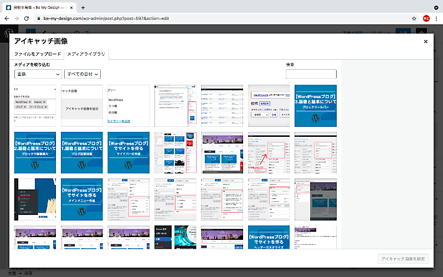Viewport: 443px width, 277px height.
Task: Pick the 1.基礎と基本について ブログ記事投稿 thumbnail
Action: pyautogui.click(x=82, y=152)
